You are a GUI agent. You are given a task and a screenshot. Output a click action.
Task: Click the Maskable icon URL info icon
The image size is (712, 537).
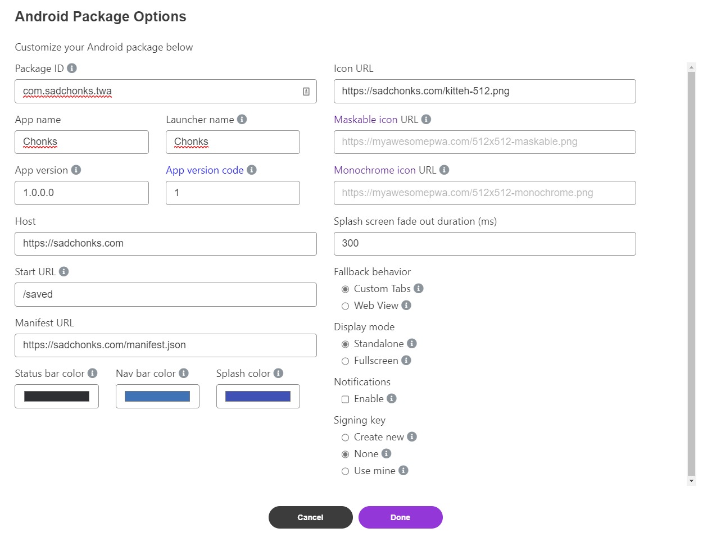(426, 119)
